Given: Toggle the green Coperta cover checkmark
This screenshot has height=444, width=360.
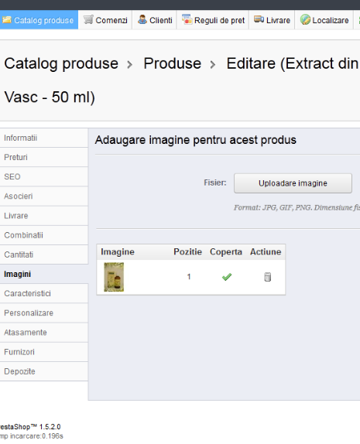Looking at the screenshot, I should [227, 277].
